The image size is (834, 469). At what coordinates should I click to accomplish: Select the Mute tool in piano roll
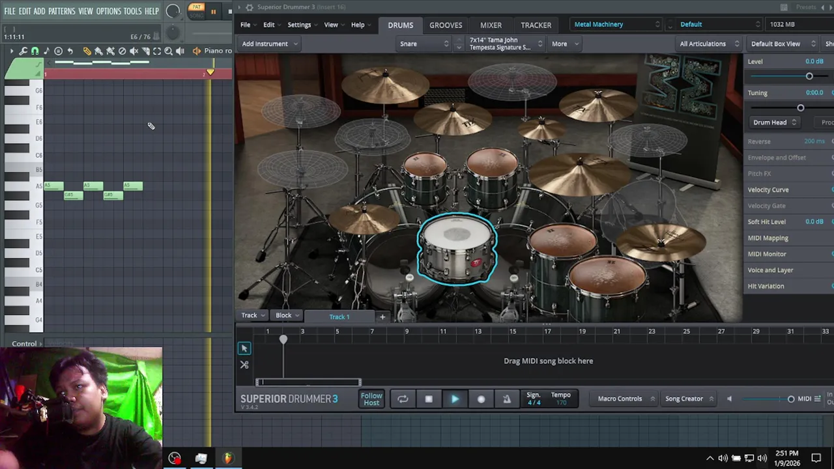(134, 51)
